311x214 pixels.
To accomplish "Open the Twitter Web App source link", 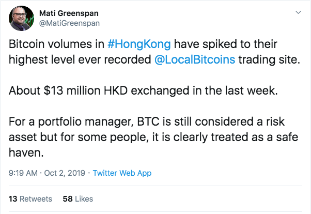I will click(x=122, y=173).
